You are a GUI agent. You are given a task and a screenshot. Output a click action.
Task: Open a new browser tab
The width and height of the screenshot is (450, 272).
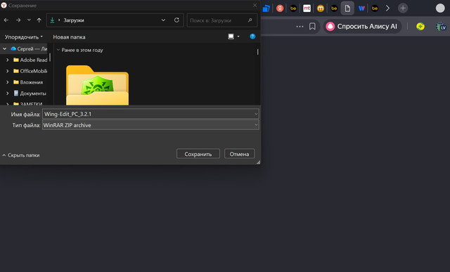tap(403, 8)
